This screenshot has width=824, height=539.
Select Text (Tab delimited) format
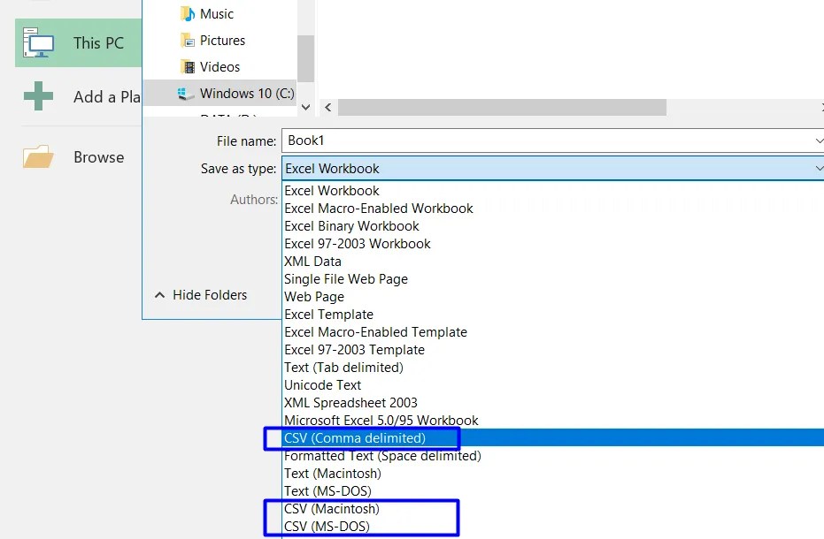tap(343, 367)
